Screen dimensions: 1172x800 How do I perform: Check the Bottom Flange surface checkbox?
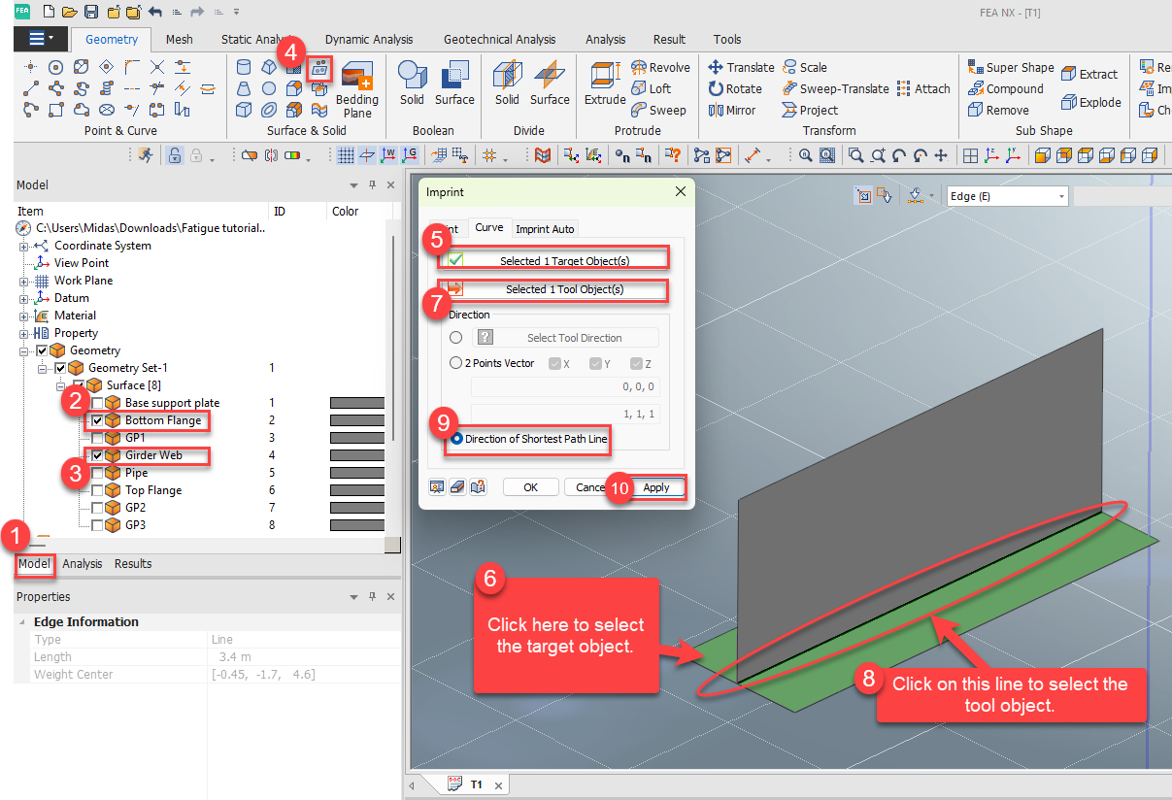pos(94,420)
